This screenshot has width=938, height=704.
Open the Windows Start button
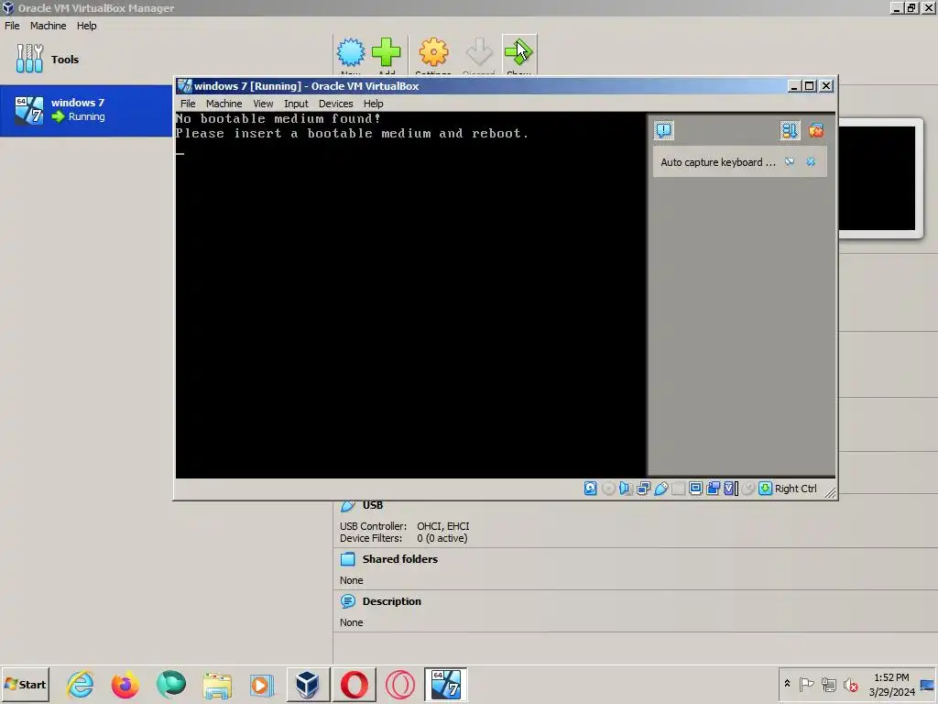25,684
